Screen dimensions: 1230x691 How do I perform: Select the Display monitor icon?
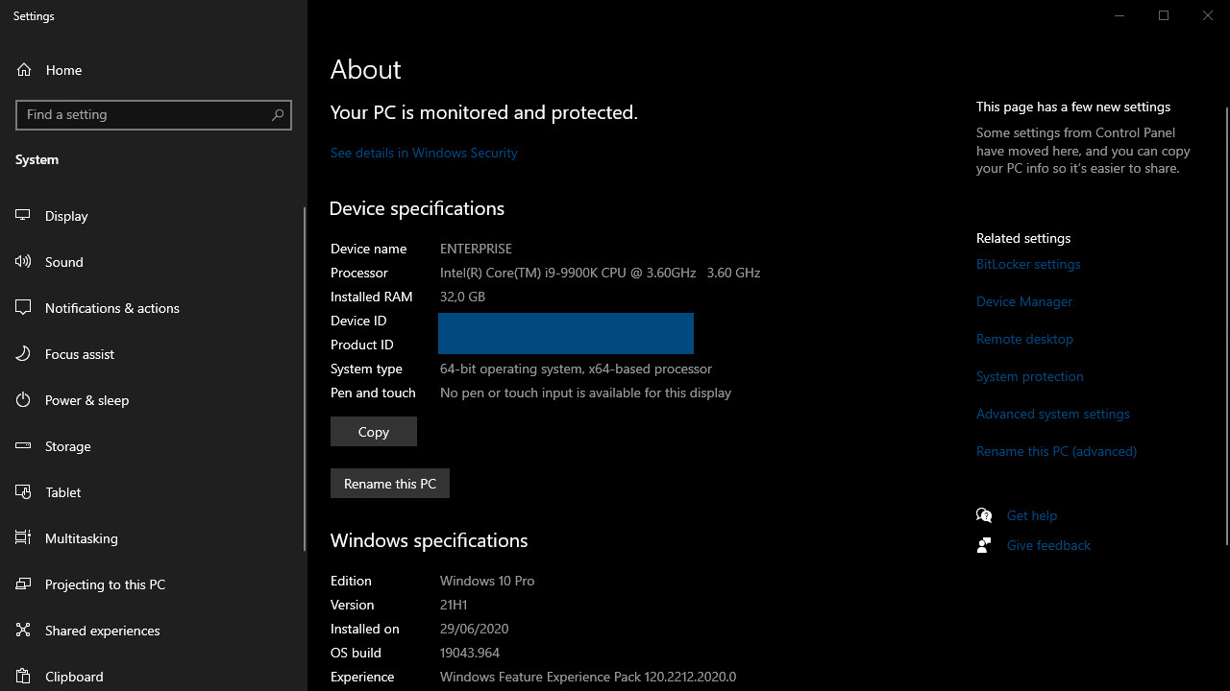[23, 216]
